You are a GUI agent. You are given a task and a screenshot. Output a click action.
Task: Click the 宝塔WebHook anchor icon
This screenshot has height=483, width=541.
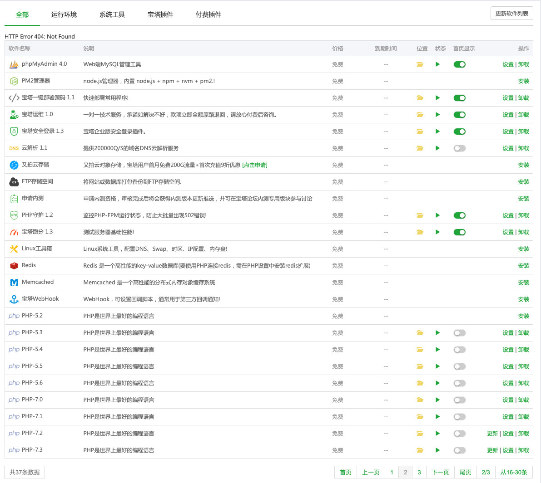(14, 299)
